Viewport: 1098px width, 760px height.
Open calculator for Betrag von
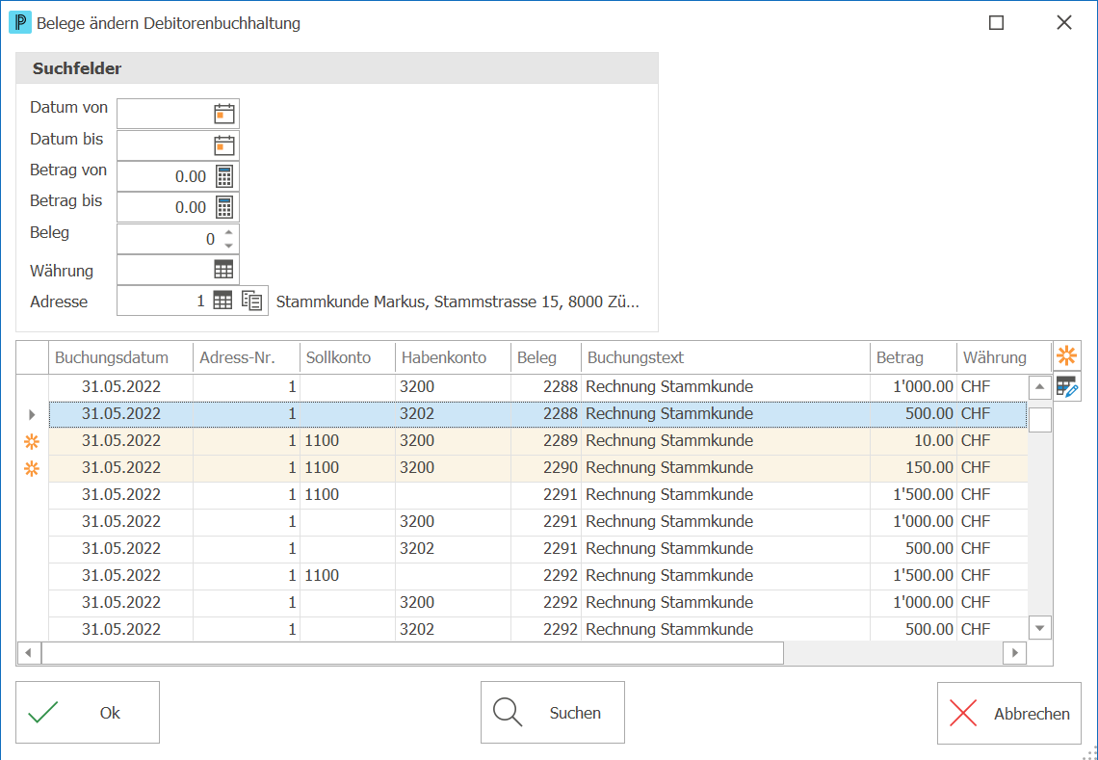coord(224,176)
